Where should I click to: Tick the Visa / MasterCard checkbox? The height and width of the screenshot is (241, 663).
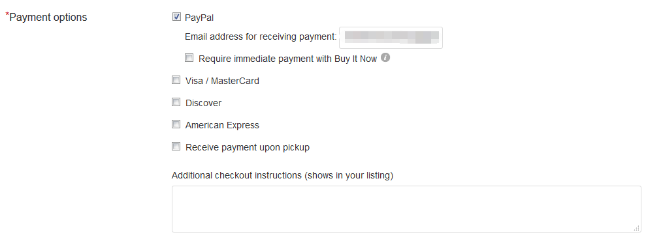(x=176, y=80)
